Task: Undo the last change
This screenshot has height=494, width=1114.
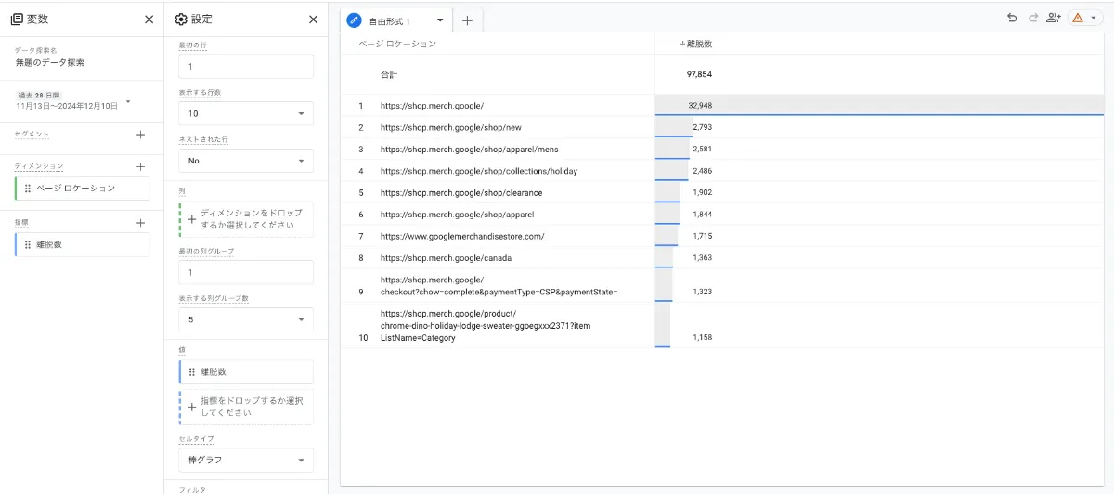Action: click(1012, 18)
